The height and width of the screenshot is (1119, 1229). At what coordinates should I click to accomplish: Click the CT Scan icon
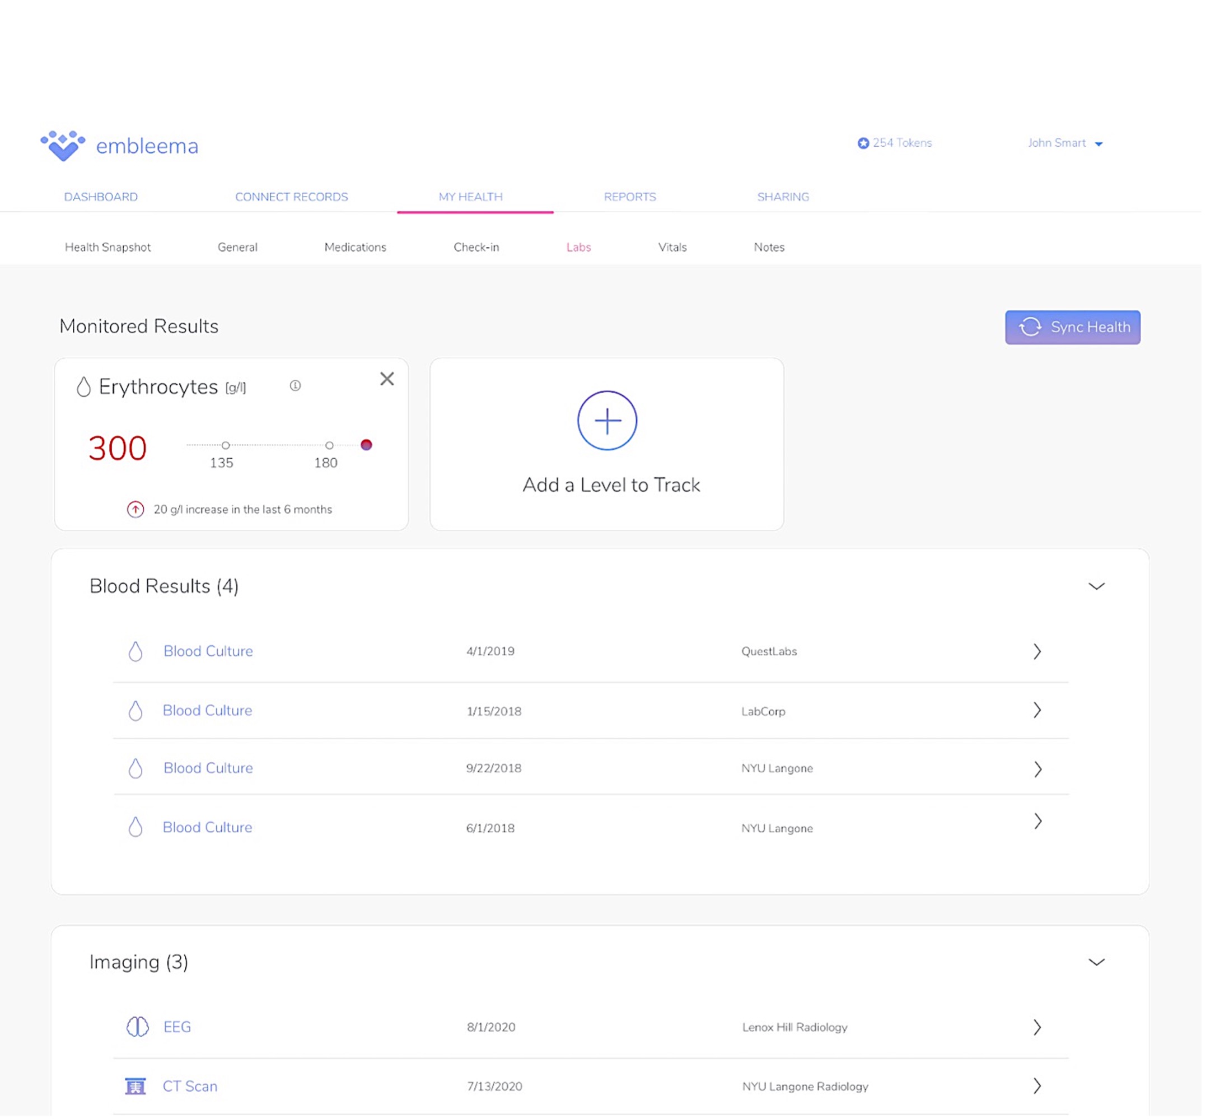click(x=135, y=1086)
